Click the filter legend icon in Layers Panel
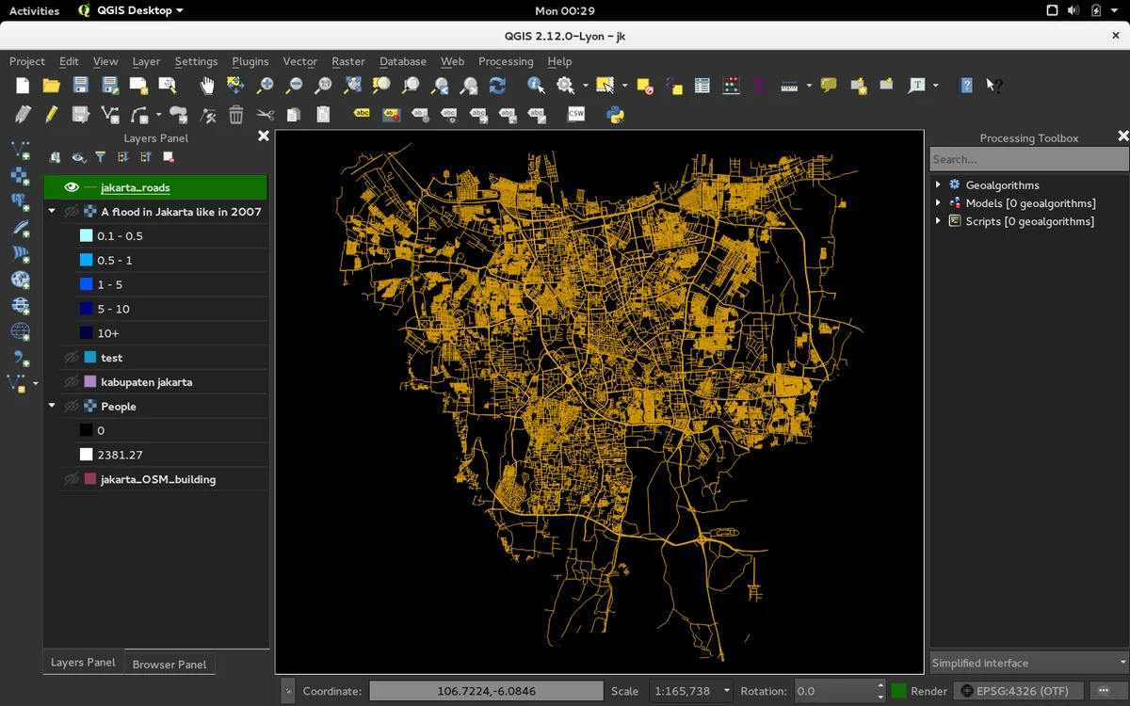Viewport: 1130px width, 706px height. coord(100,157)
